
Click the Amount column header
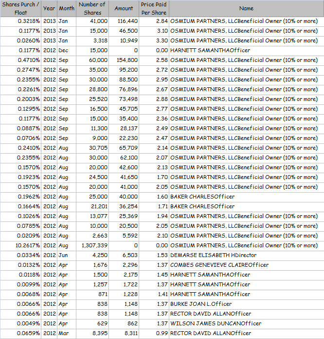[124, 8]
